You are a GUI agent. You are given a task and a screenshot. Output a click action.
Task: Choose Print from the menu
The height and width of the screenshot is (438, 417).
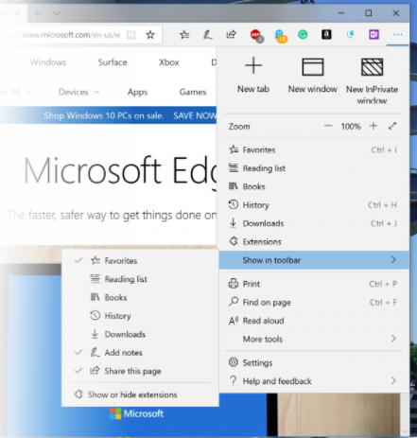313,284
